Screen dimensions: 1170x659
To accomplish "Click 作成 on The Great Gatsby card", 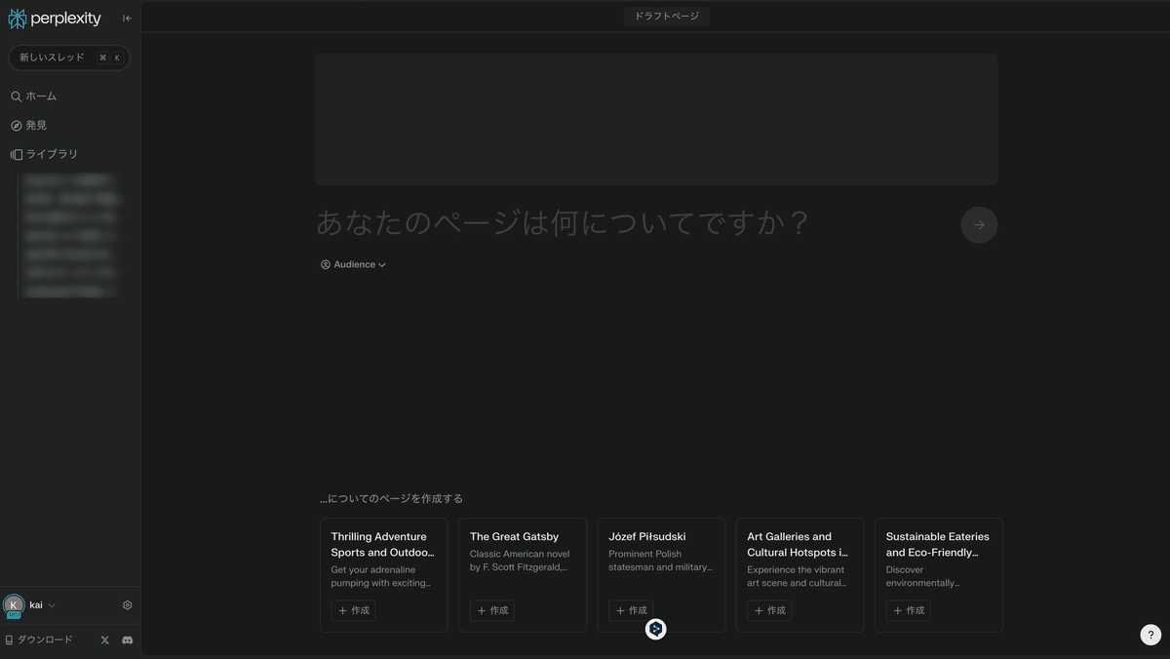I will tap(491, 610).
